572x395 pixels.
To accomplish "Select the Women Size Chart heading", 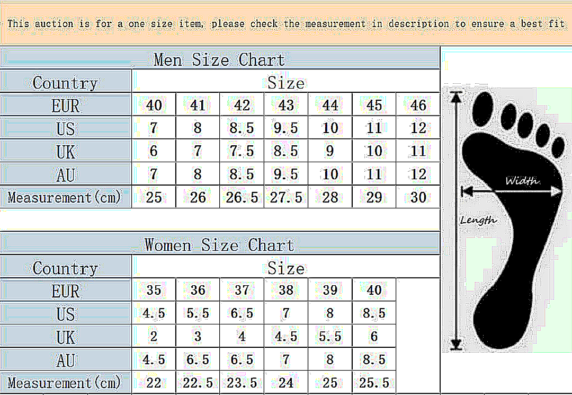I will tap(219, 245).
